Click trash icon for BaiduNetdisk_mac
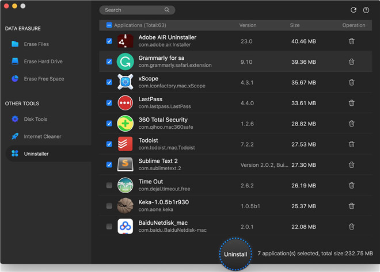This screenshot has height=272, width=380. 351,227
